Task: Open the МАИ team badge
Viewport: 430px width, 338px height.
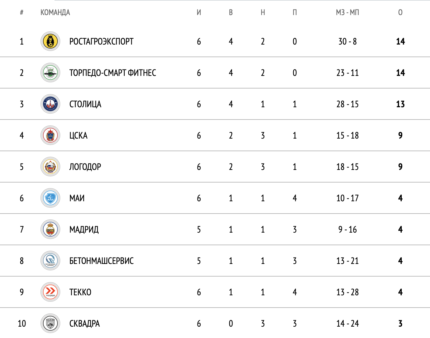Action: (x=50, y=198)
